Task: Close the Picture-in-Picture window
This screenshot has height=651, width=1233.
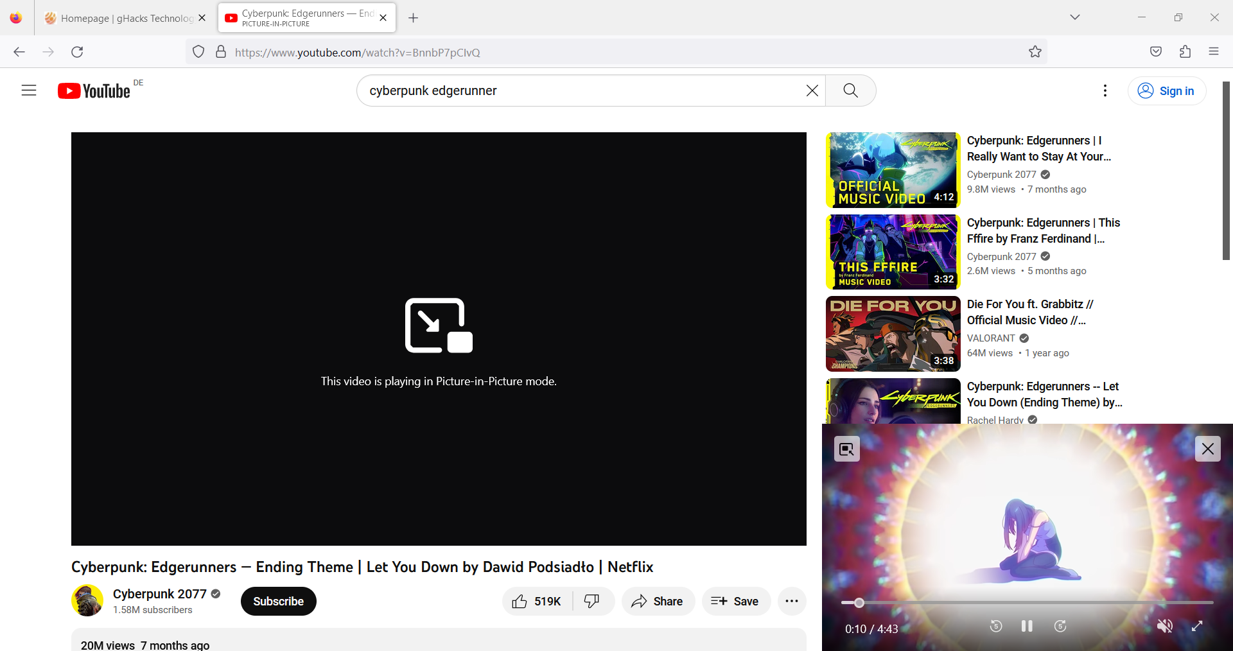Action: pos(1207,449)
